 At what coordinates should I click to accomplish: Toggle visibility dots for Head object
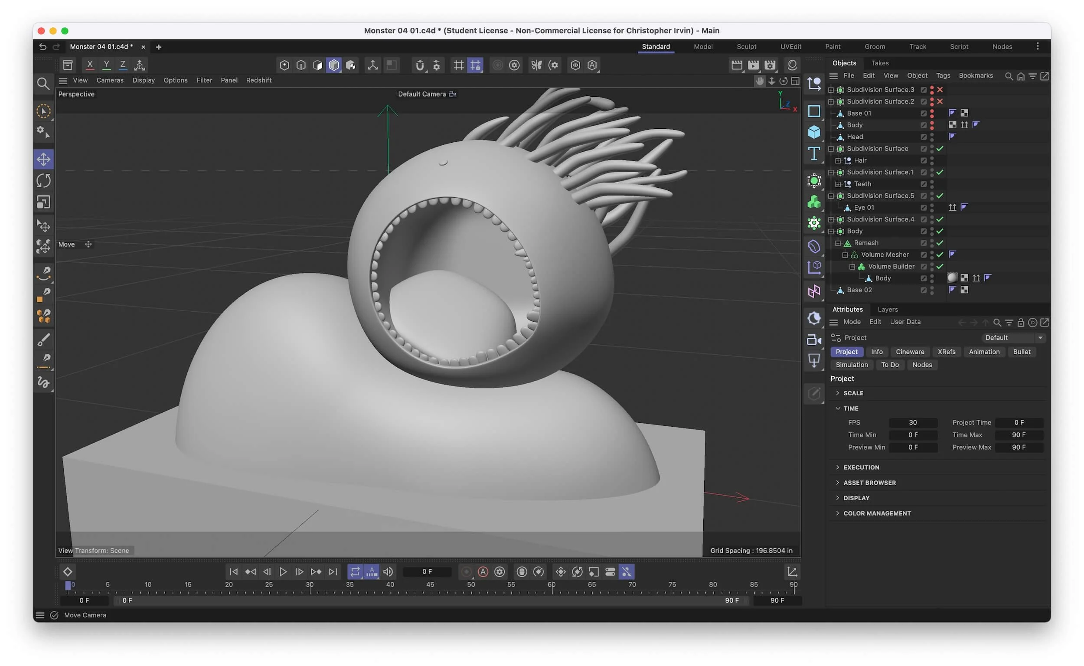coord(932,137)
